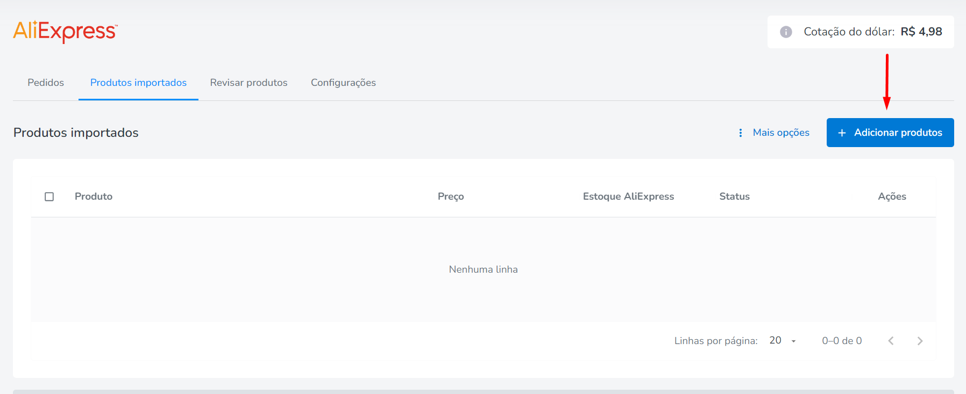Viewport: 966px width, 394px height.
Task: Click the Adicionar produtos button
Action: [x=890, y=133]
